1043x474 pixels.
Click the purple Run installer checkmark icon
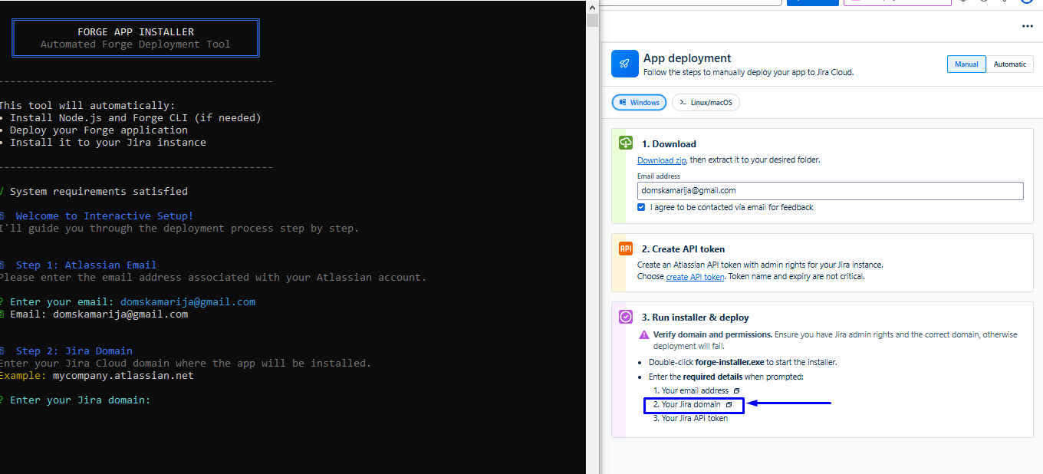click(625, 317)
